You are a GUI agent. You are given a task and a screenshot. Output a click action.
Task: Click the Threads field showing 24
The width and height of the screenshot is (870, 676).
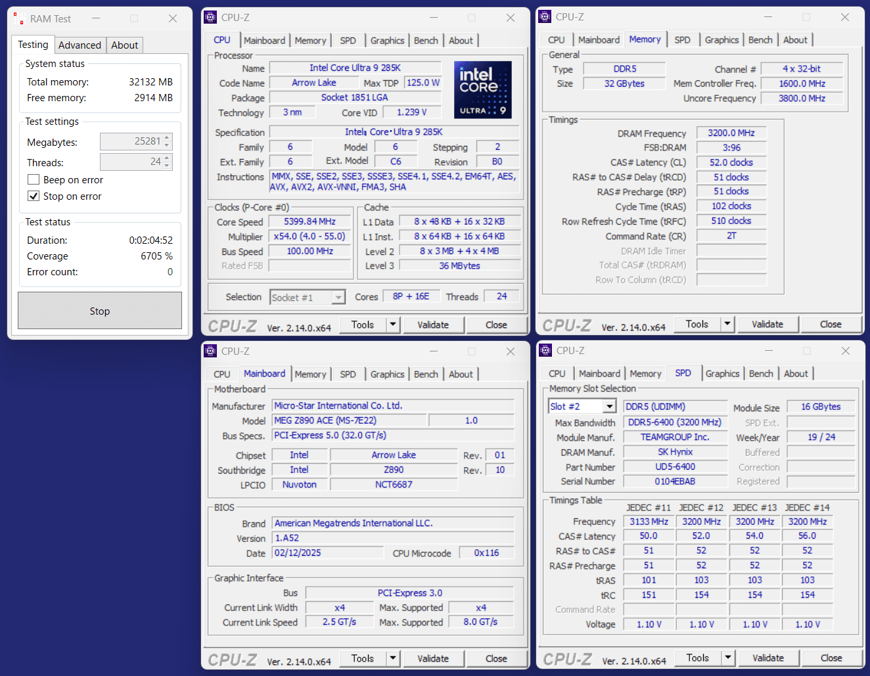[131, 162]
